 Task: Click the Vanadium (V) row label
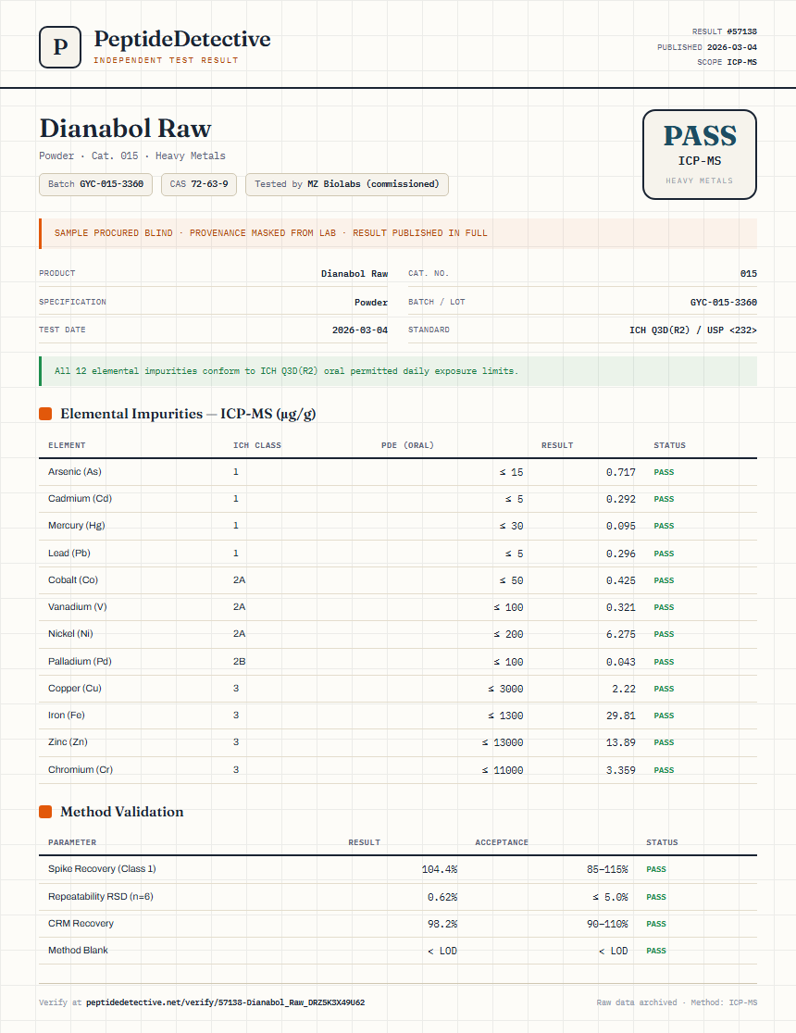pos(77,607)
